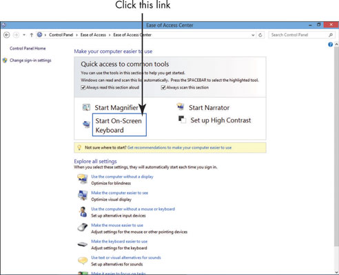
Task: Click the lightbulb icon in the tip bar
Action: point(79,148)
